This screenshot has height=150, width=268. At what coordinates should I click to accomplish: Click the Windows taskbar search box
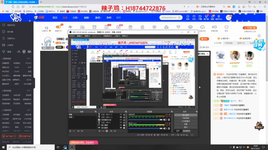click(x=31, y=147)
